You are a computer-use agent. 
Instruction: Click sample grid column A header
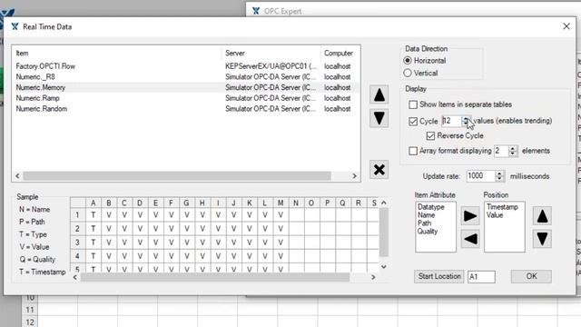click(94, 203)
